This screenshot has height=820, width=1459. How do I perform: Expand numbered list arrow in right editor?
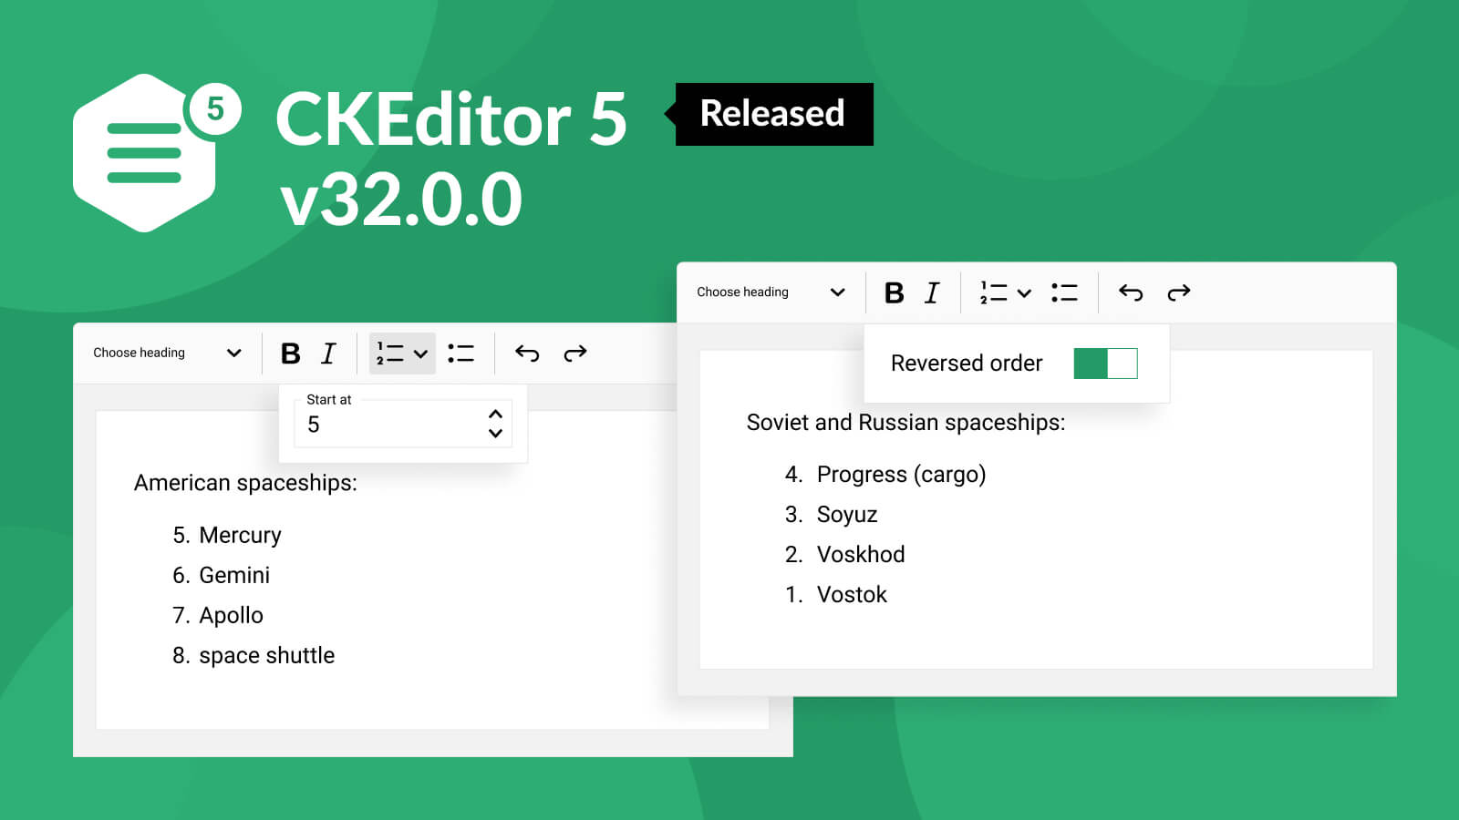pos(1024,292)
